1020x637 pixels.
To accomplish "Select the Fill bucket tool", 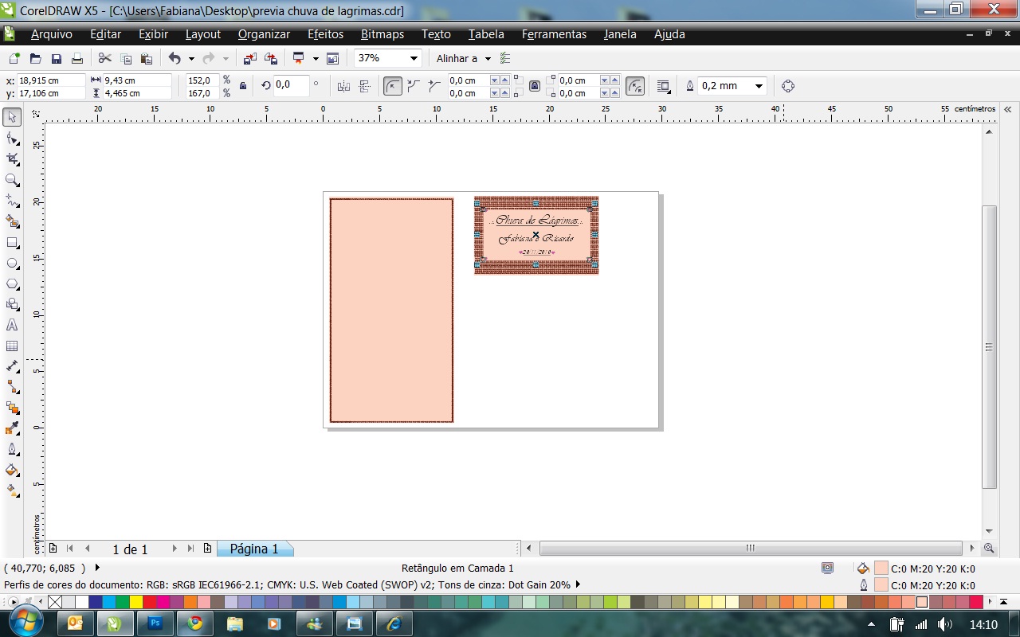I will (12, 470).
